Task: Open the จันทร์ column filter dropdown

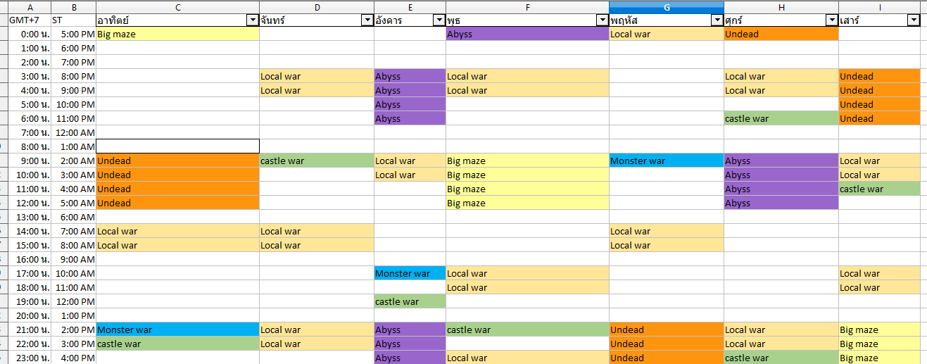Action: (x=367, y=20)
